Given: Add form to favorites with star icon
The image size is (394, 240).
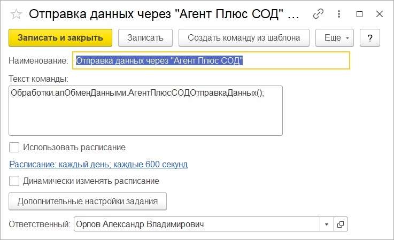Looking at the screenshot, I should [x=17, y=14].
